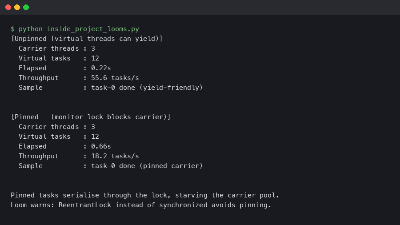Click the "task-0 done (yield-friendly)" sample output

tap(147, 88)
